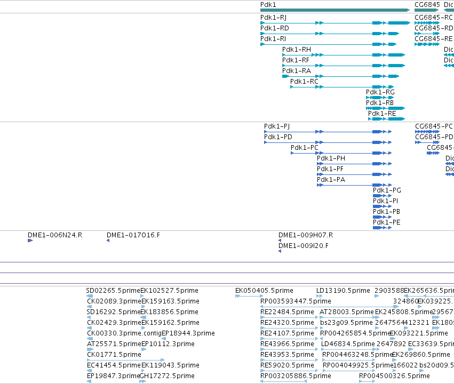This screenshot has width=454, height=384.
Task: Select EST CK02089.3prime label
Action: pyautogui.click(x=114, y=301)
